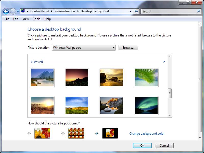
Task: Collapse the Vistas (9) group chevron
Action: (164, 62)
